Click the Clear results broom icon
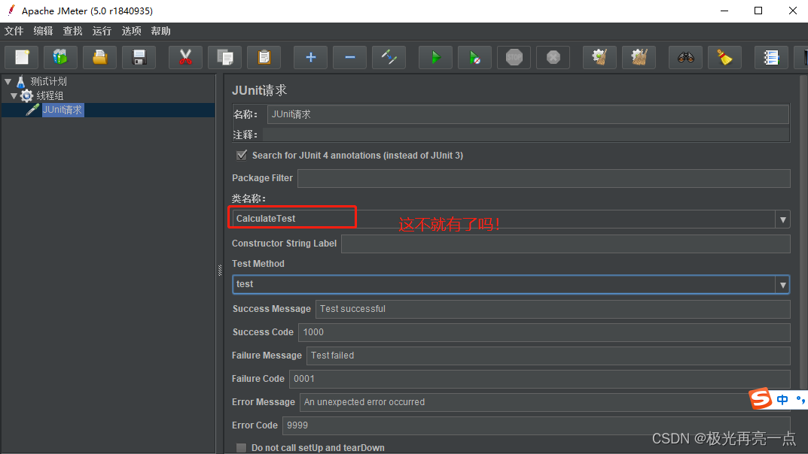The image size is (808, 454). pos(599,57)
